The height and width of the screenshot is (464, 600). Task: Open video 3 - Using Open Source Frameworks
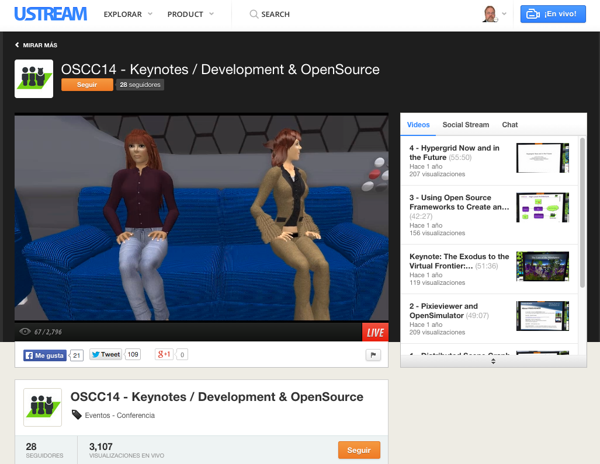(459, 202)
